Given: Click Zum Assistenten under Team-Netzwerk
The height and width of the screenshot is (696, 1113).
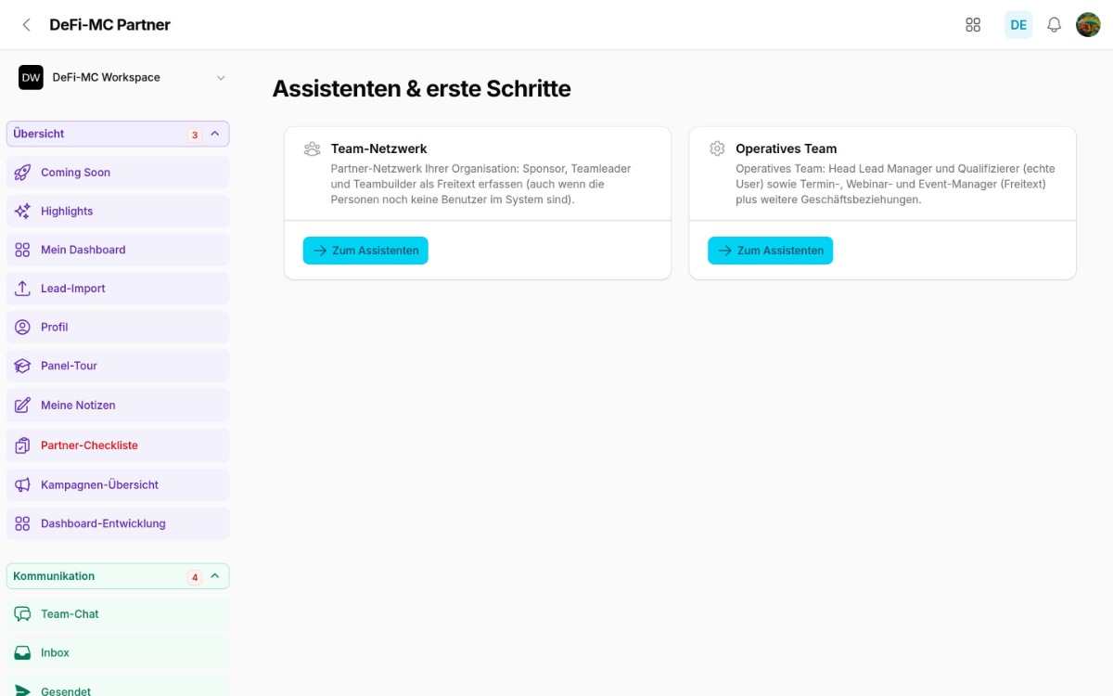Looking at the screenshot, I should (x=365, y=251).
